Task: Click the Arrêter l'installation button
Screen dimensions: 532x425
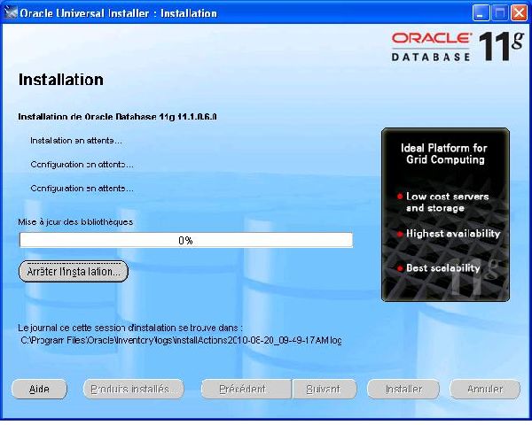Action: pos(74,271)
